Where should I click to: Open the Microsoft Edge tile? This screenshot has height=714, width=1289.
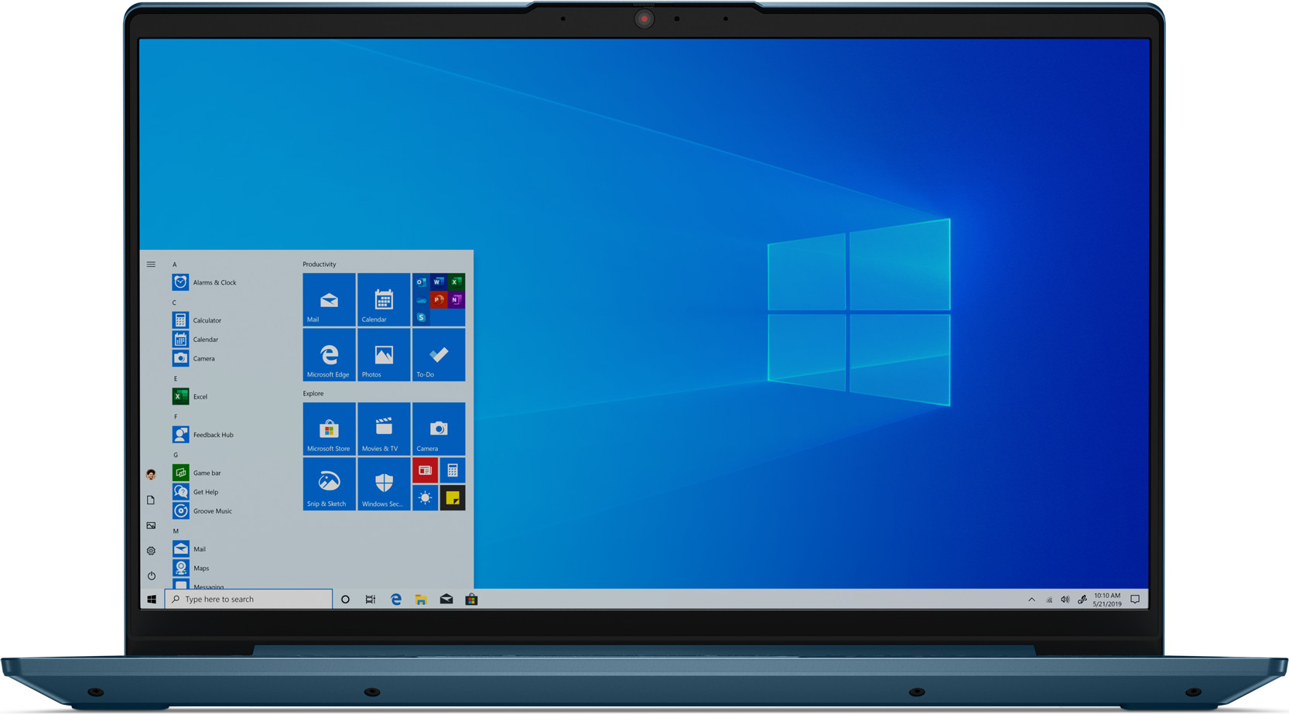coord(329,354)
